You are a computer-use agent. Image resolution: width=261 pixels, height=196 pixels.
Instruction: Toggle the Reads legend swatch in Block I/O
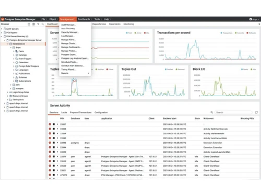242,70
